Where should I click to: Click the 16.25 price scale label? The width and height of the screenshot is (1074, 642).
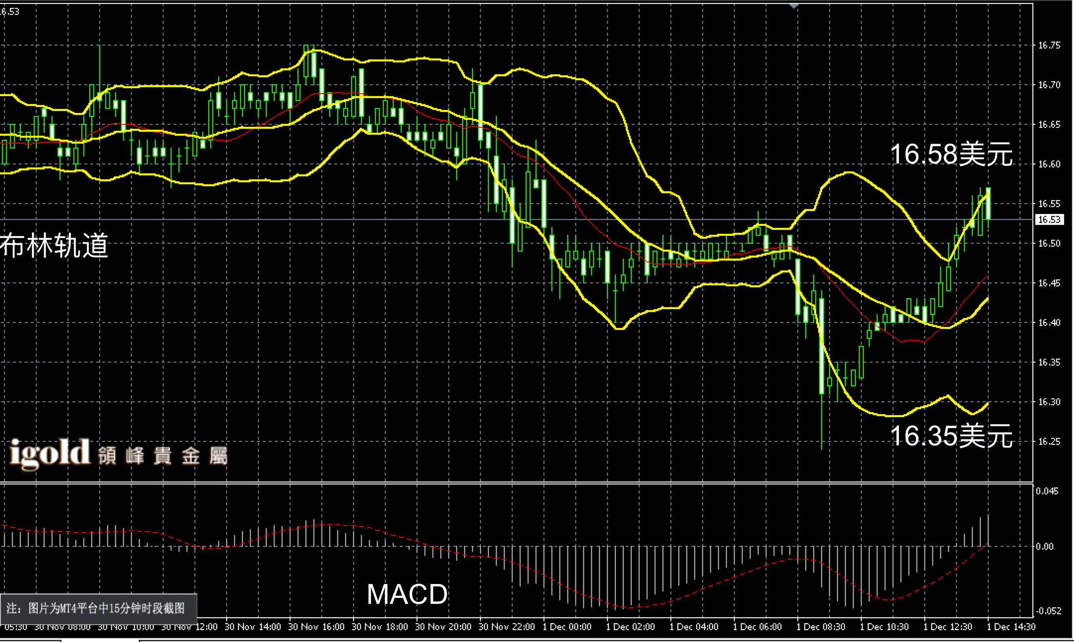(x=1049, y=442)
